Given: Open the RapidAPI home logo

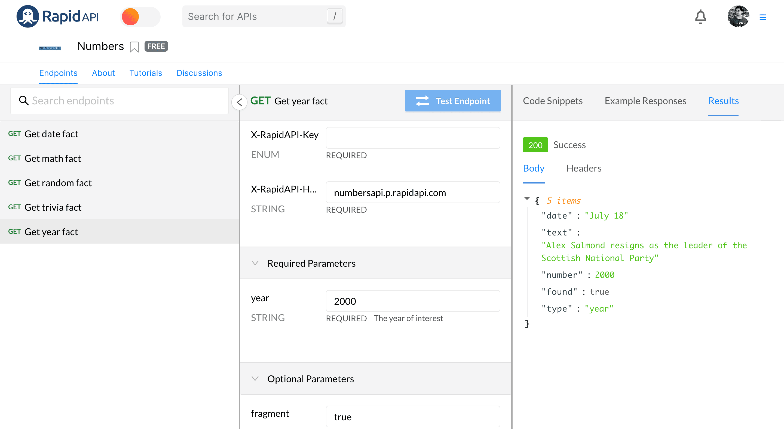Looking at the screenshot, I should pyautogui.click(x=57, y=16).
